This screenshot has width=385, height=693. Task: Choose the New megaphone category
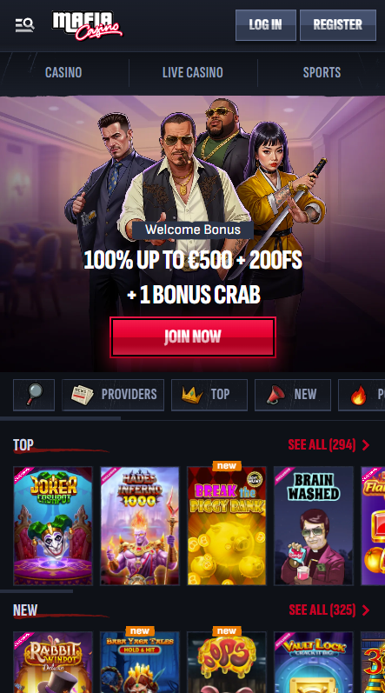pyautogui.click(x=293, y=395)
